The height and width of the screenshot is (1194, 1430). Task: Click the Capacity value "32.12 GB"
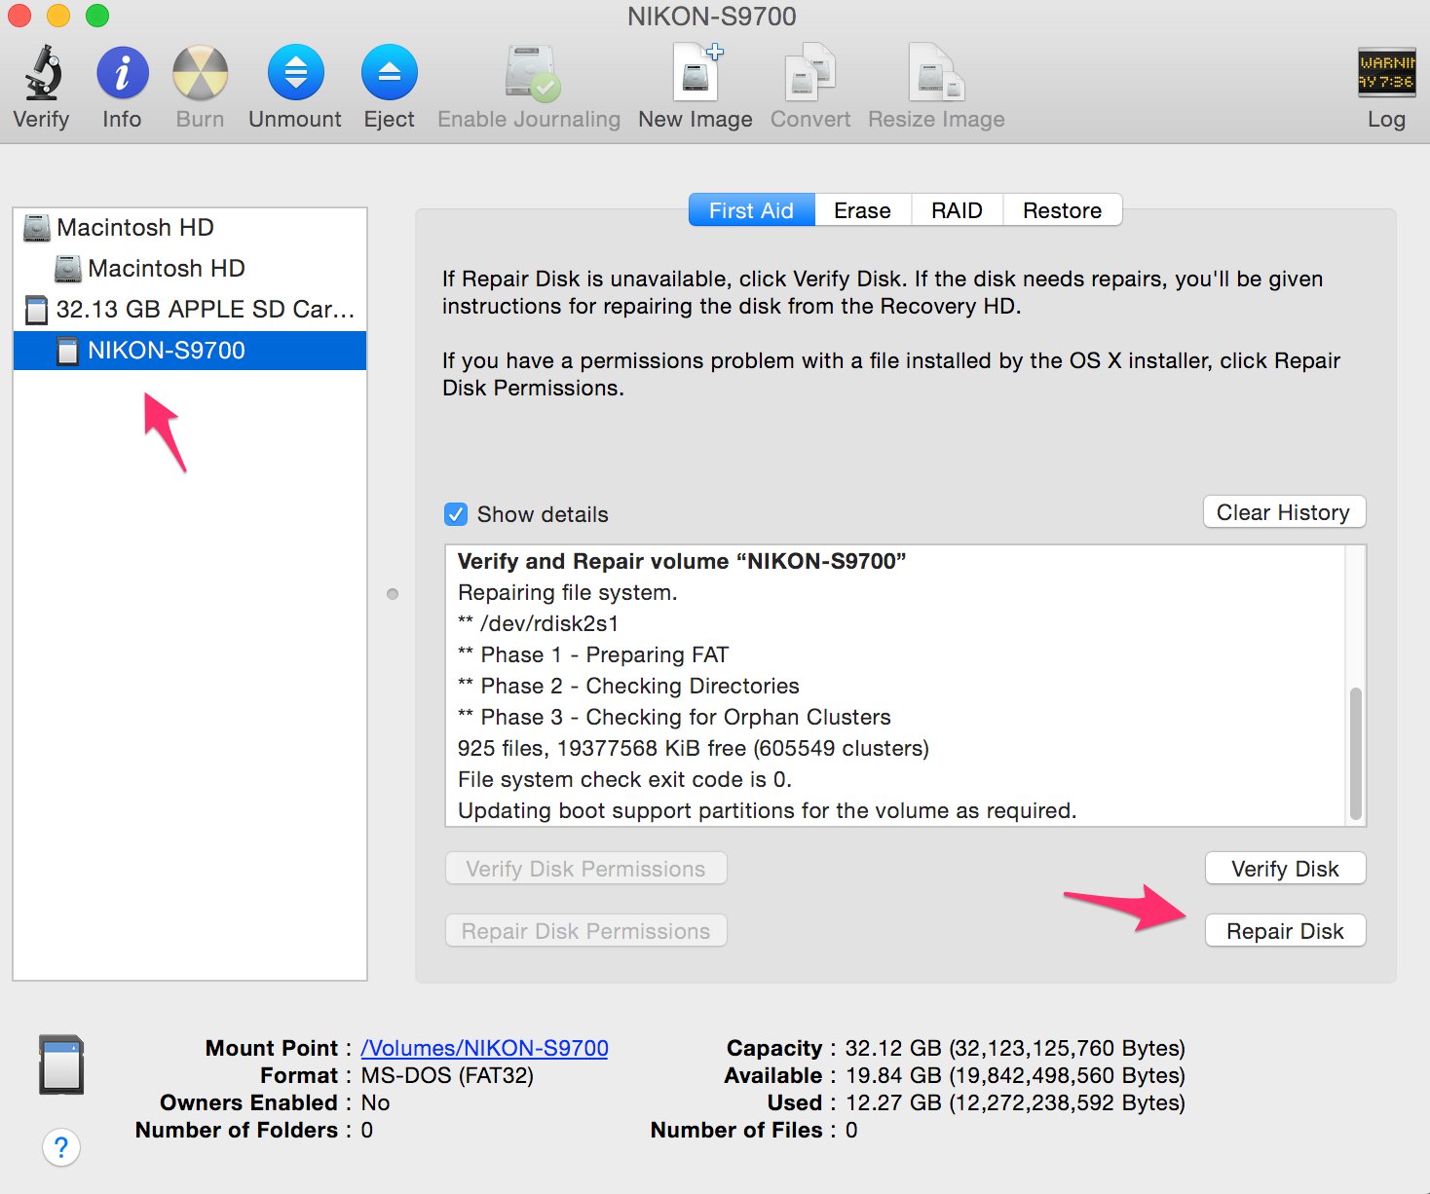893,1048
